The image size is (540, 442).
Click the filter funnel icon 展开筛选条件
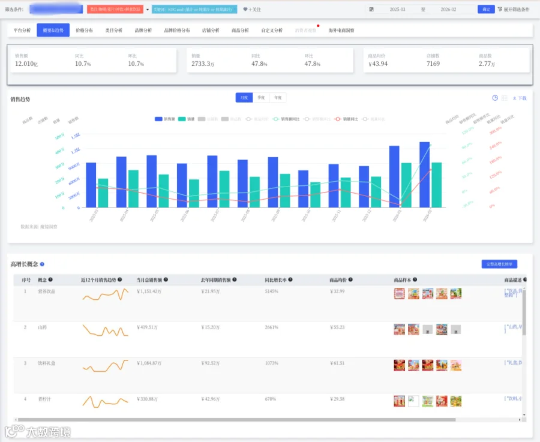(x=500, y=9)
